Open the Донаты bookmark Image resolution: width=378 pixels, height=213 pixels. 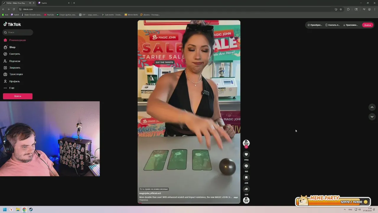point(150,14)
